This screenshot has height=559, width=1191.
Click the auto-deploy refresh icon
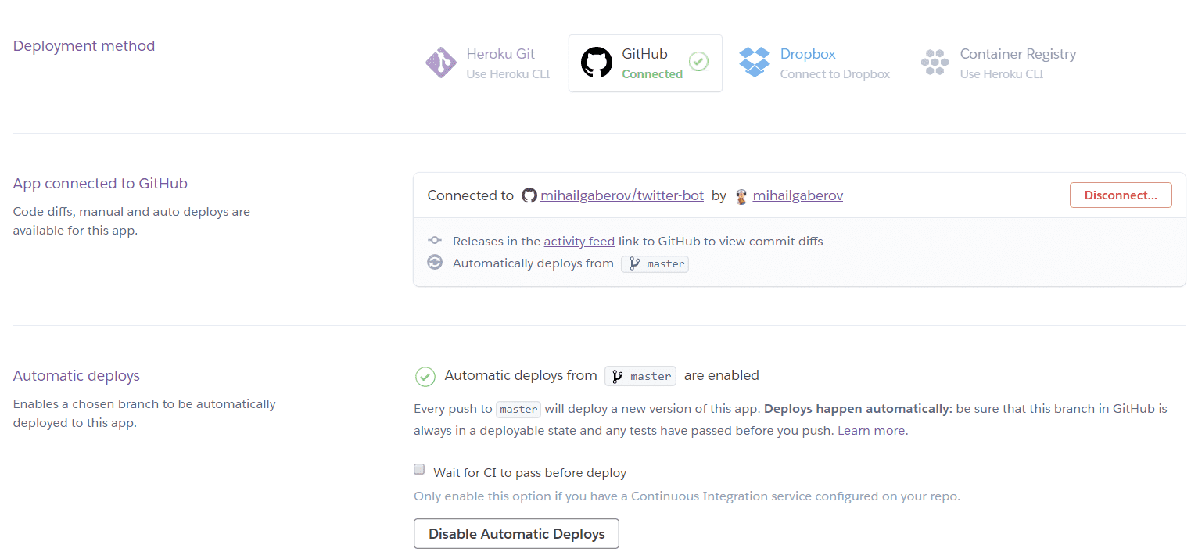point(435,263)
